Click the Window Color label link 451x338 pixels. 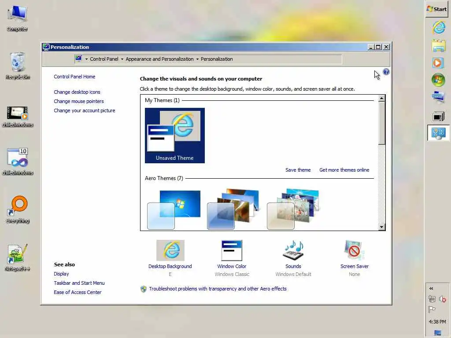pyautogui.click(x=232, y=266)
